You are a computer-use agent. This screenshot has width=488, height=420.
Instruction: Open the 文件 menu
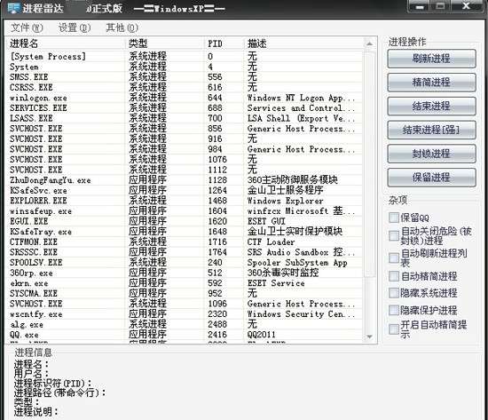(27, 28)
